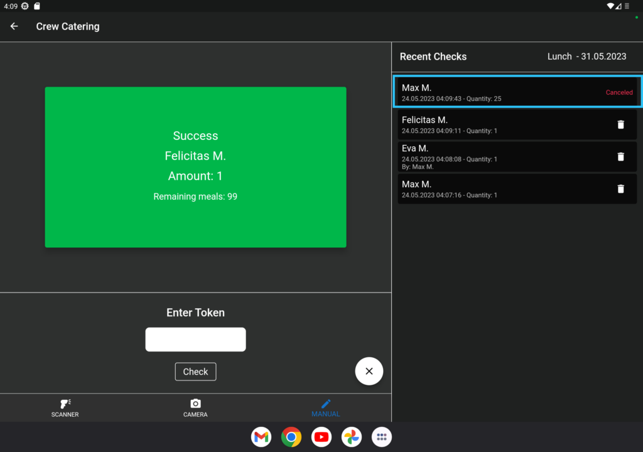
Task: Open the app drawer grid icon
Action: [382, 437]
